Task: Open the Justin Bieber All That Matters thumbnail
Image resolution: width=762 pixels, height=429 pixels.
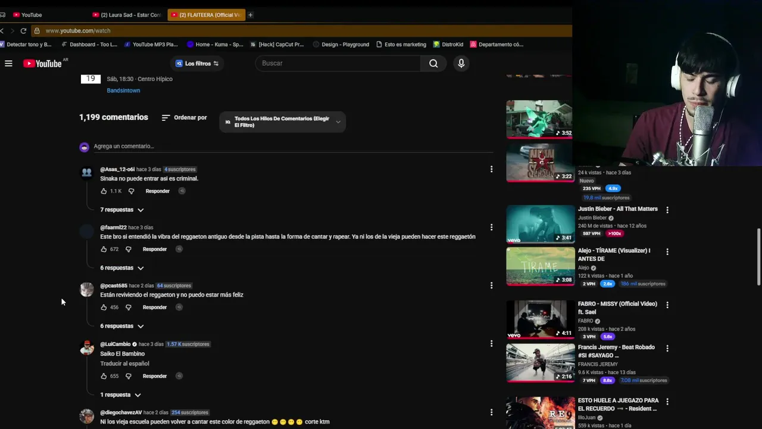Action: pyautogui.click(x=540, y=224)
